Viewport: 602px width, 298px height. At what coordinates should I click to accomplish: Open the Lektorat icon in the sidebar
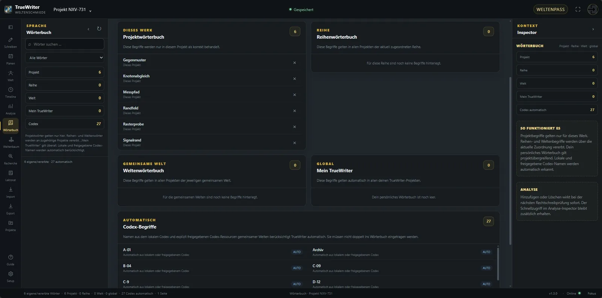tap(11, 176)
